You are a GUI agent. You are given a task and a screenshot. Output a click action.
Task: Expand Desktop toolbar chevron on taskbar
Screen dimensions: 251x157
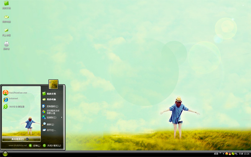(220, 153)
